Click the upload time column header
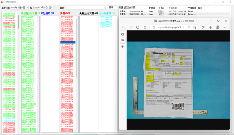This screenshot has height=135, width=234. point(172,8)
